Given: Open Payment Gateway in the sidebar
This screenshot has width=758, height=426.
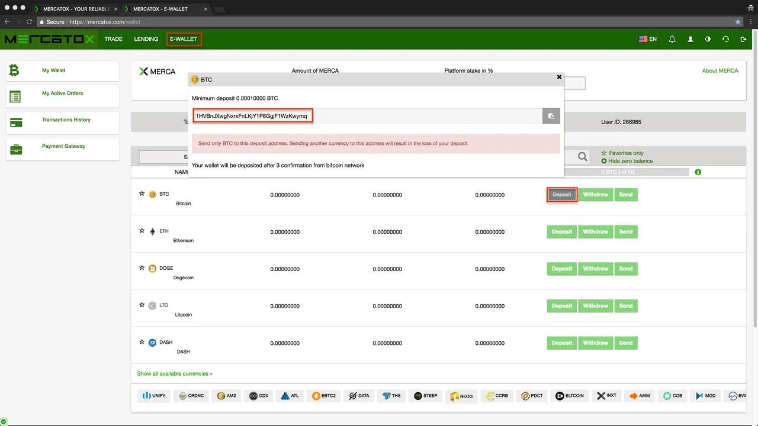Looking at the screenshot, I should click(x=62, y=149).
